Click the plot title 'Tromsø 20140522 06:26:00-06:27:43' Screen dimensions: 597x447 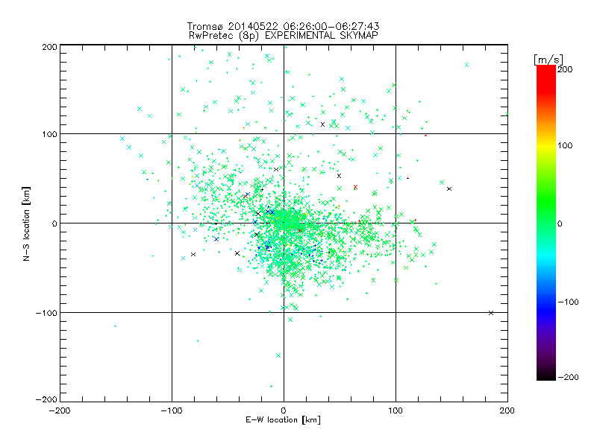pyautogui.click(x=283, y=26)
